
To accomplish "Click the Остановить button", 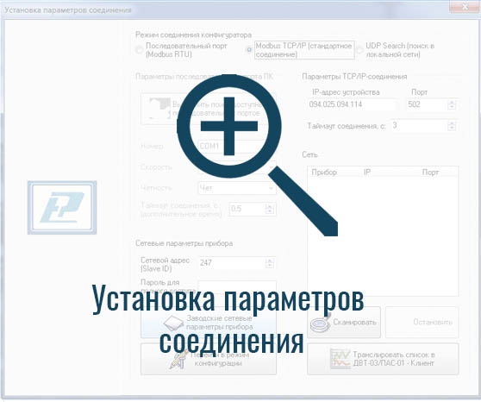I will (422, 322).
